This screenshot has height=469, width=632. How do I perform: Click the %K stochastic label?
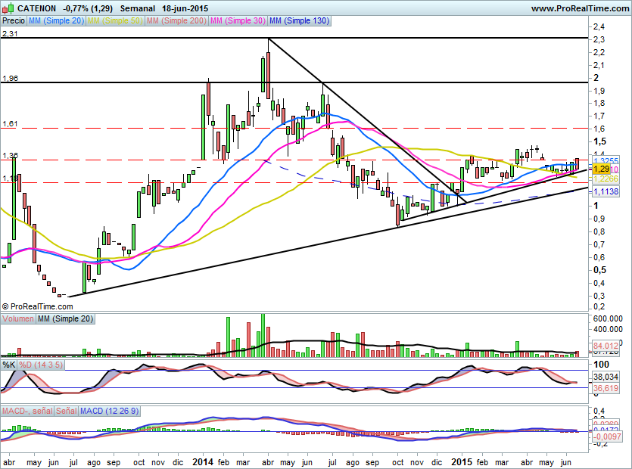pos(9,365)
